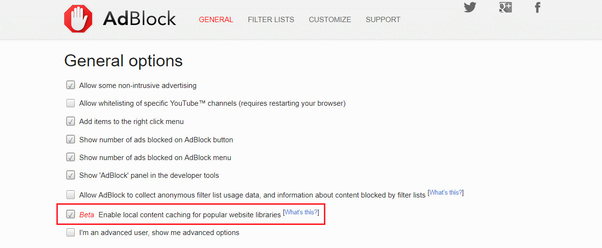The image size is (602, 248).
Task: Open the Filter Lists tab
Action: 271,20
